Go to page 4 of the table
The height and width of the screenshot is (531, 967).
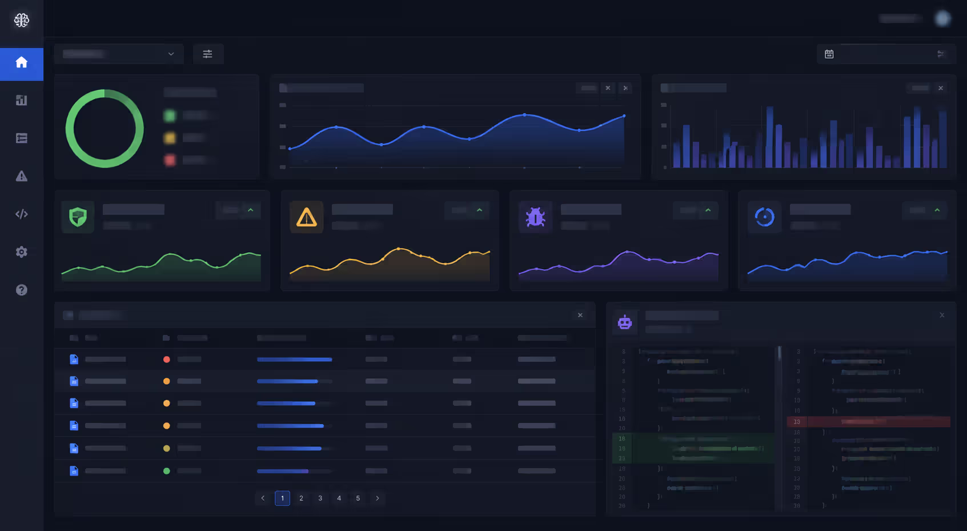click(x=339, y=498)
